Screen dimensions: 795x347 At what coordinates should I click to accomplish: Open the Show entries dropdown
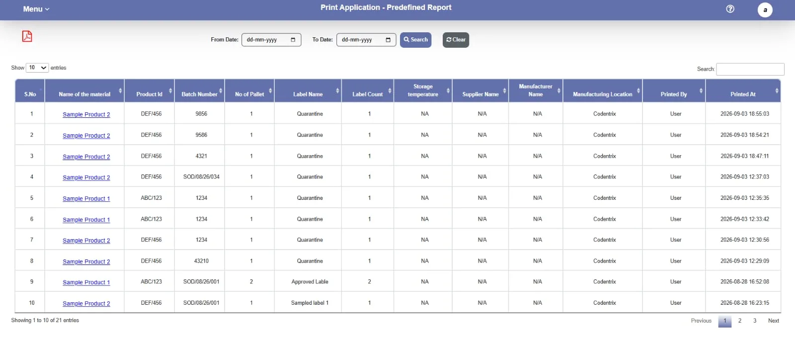[37, 68]
